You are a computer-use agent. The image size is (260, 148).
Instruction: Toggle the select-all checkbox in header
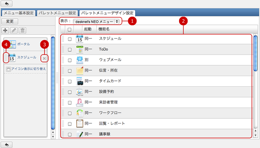point(69,29)
